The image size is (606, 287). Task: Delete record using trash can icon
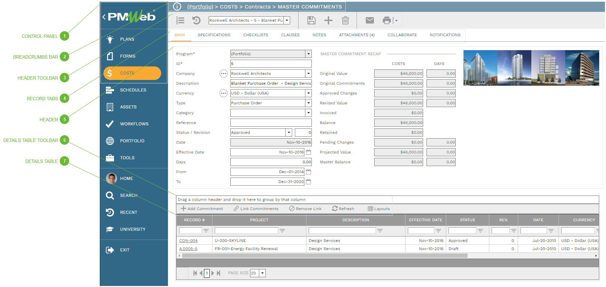click(x=345, y=20)
